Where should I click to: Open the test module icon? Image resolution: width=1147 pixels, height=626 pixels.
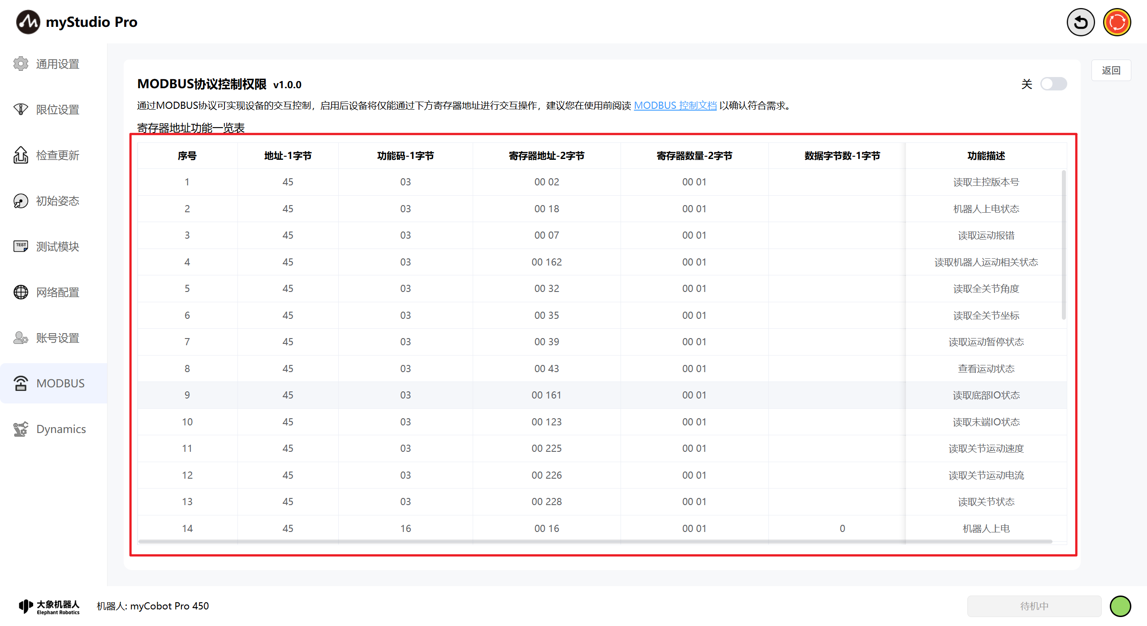point(21,246)
